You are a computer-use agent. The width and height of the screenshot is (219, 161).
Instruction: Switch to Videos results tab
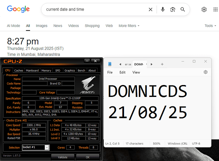[73, 26]
